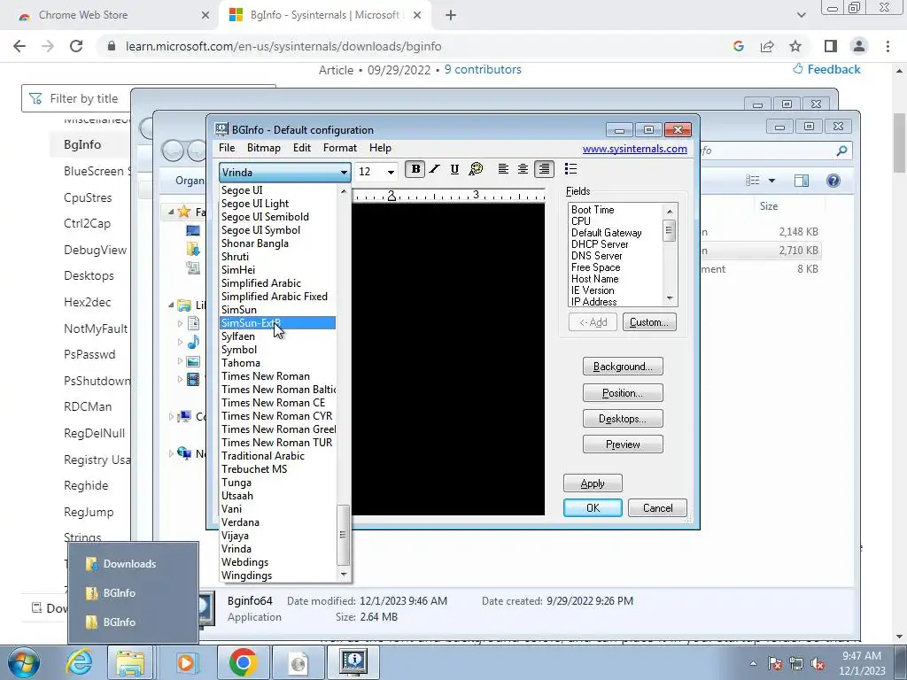The width and height of the screenshot is (907, 680).
Task: Select Trebuchet MS font
Action: pyautogui.click(x=277, y=469)
